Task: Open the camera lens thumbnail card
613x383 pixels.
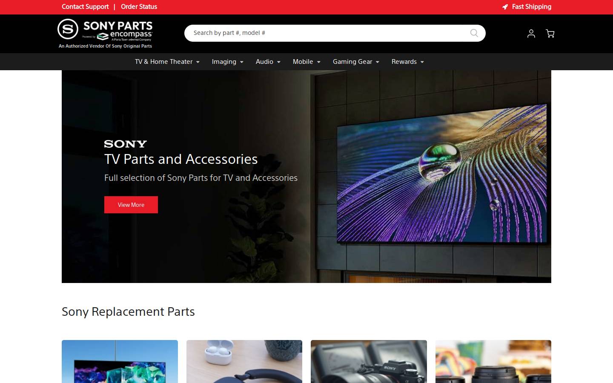Action: tap(493, 361)
